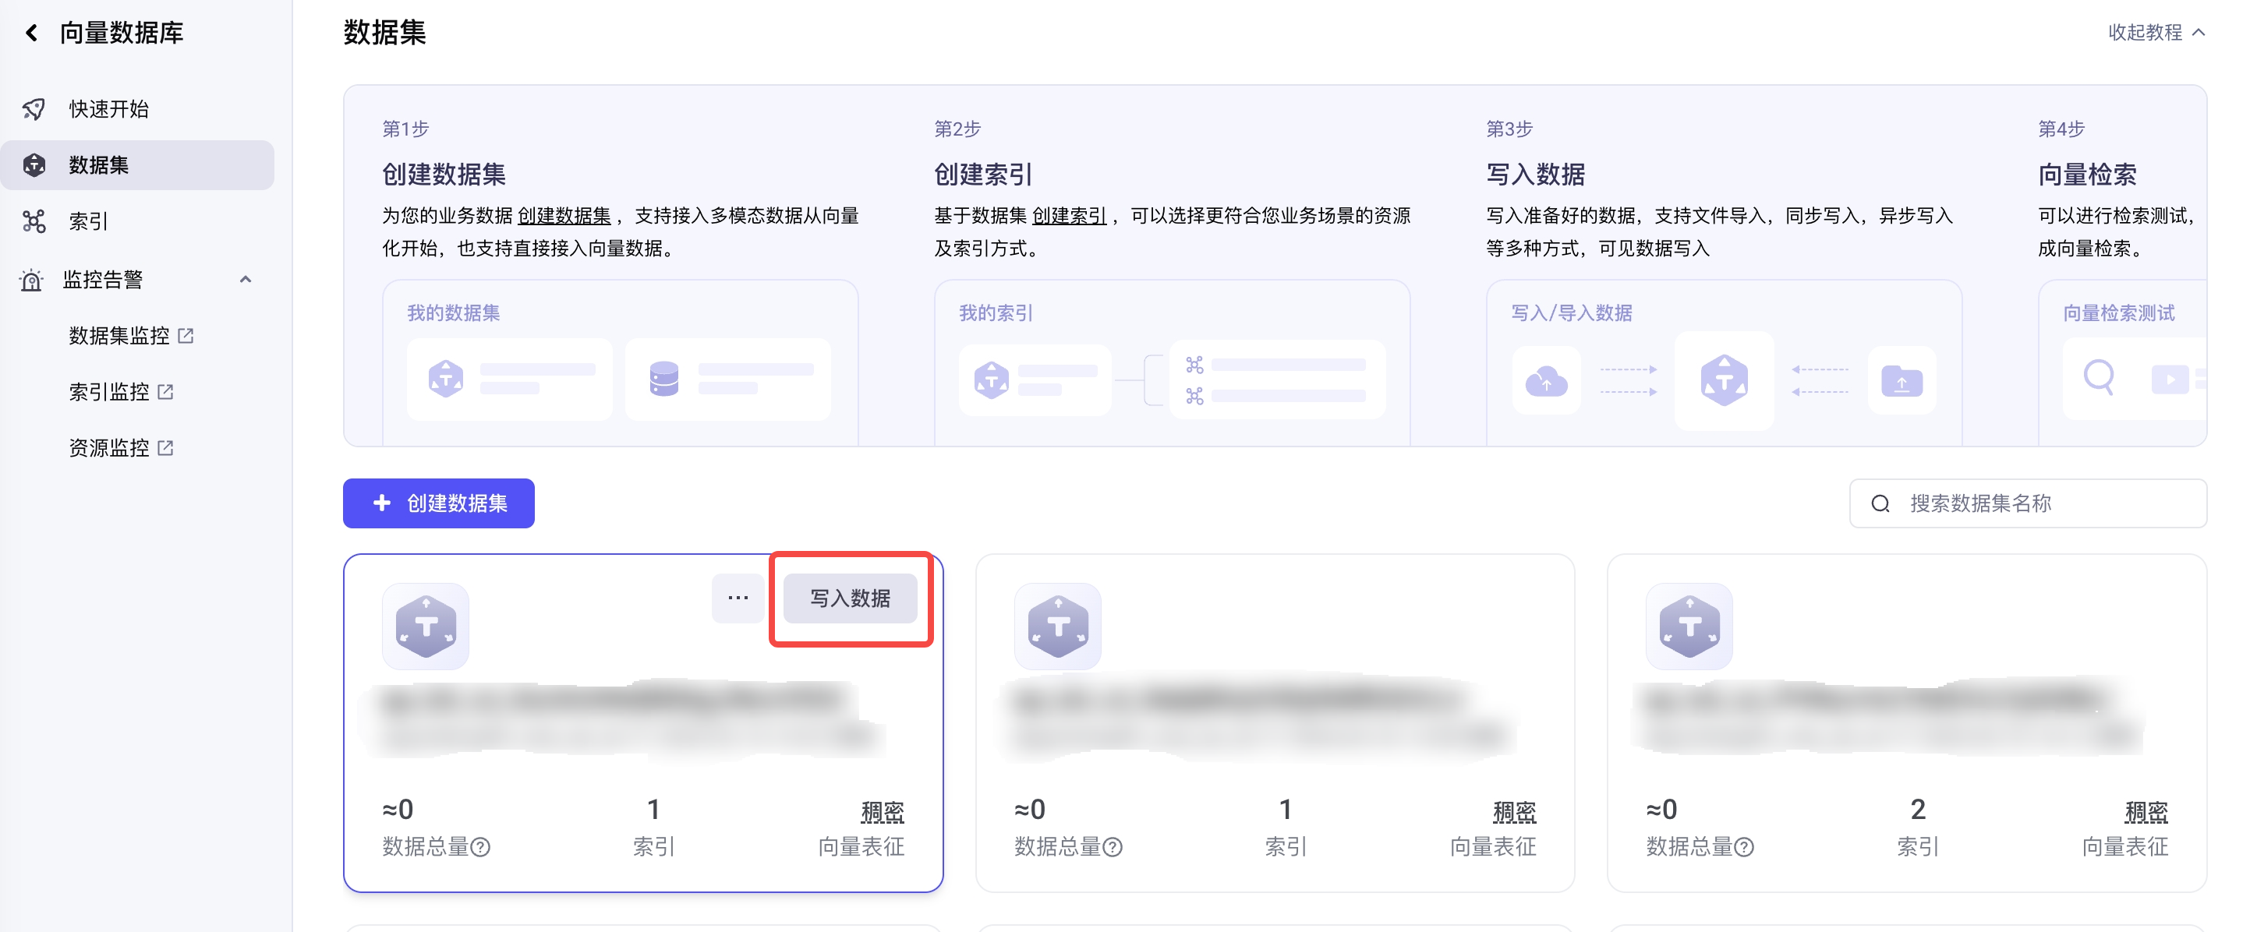Click the help icon next to first 数据总量
Viewport: 2250px width, 932px height.
pyautogui.click(x=480, y=846)
